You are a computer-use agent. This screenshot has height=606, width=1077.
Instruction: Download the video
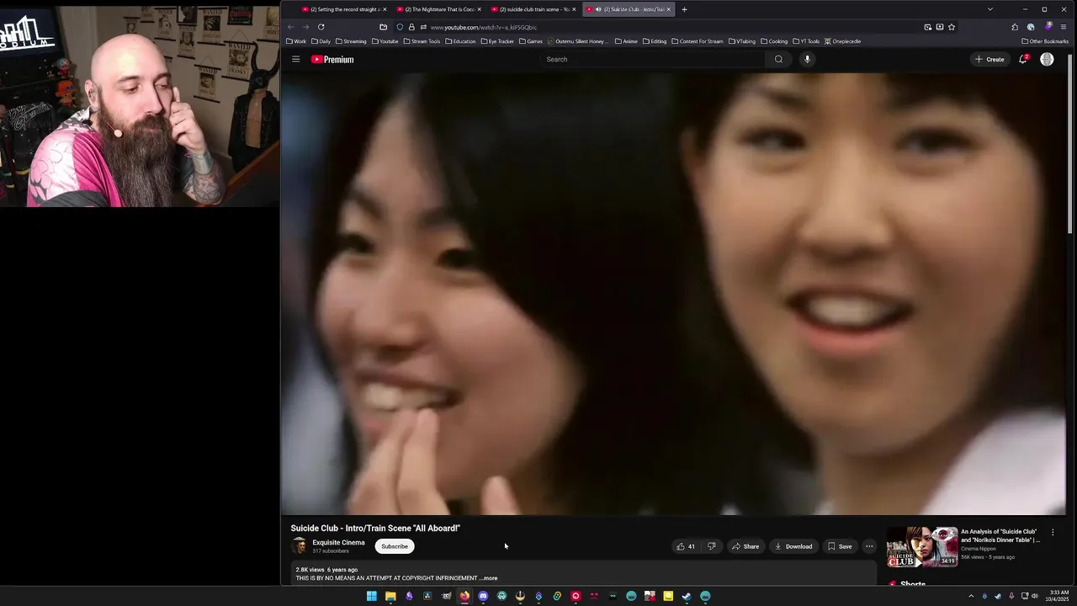pyautogui.click(x=793, y=546)
